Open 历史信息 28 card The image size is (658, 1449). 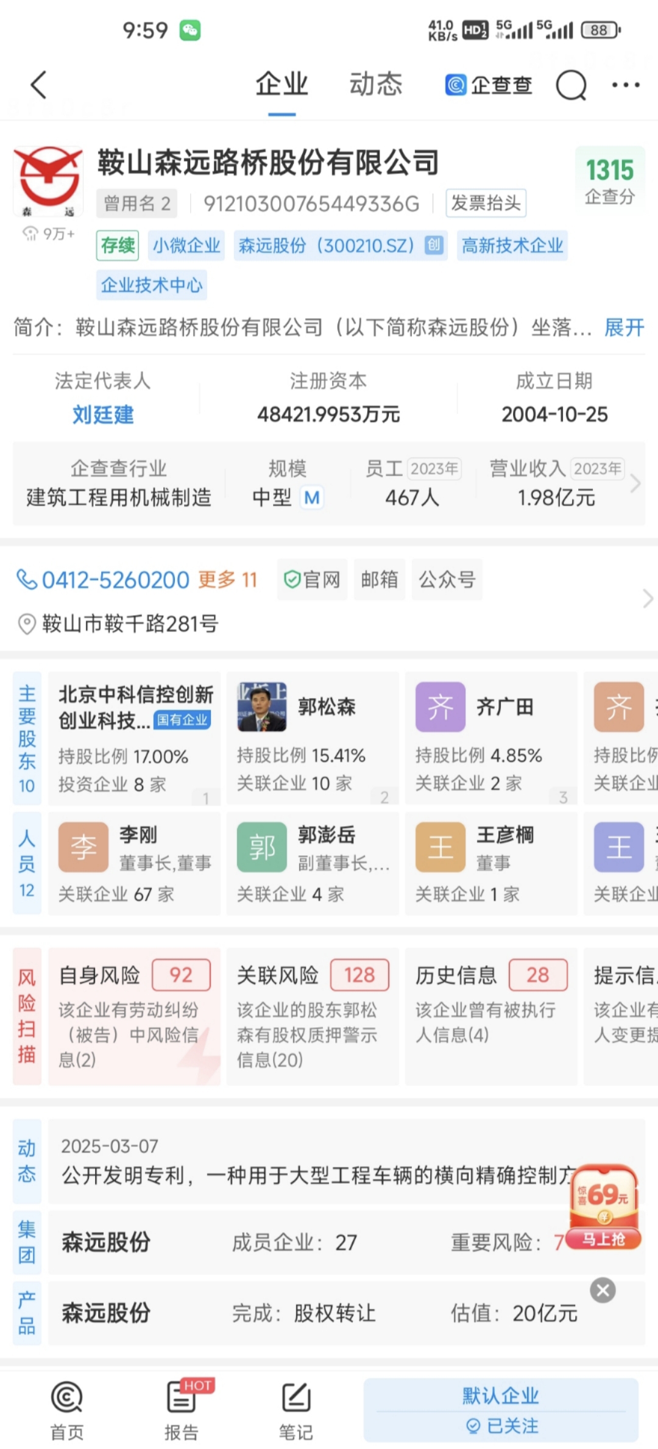click(x=491, y=1016)
